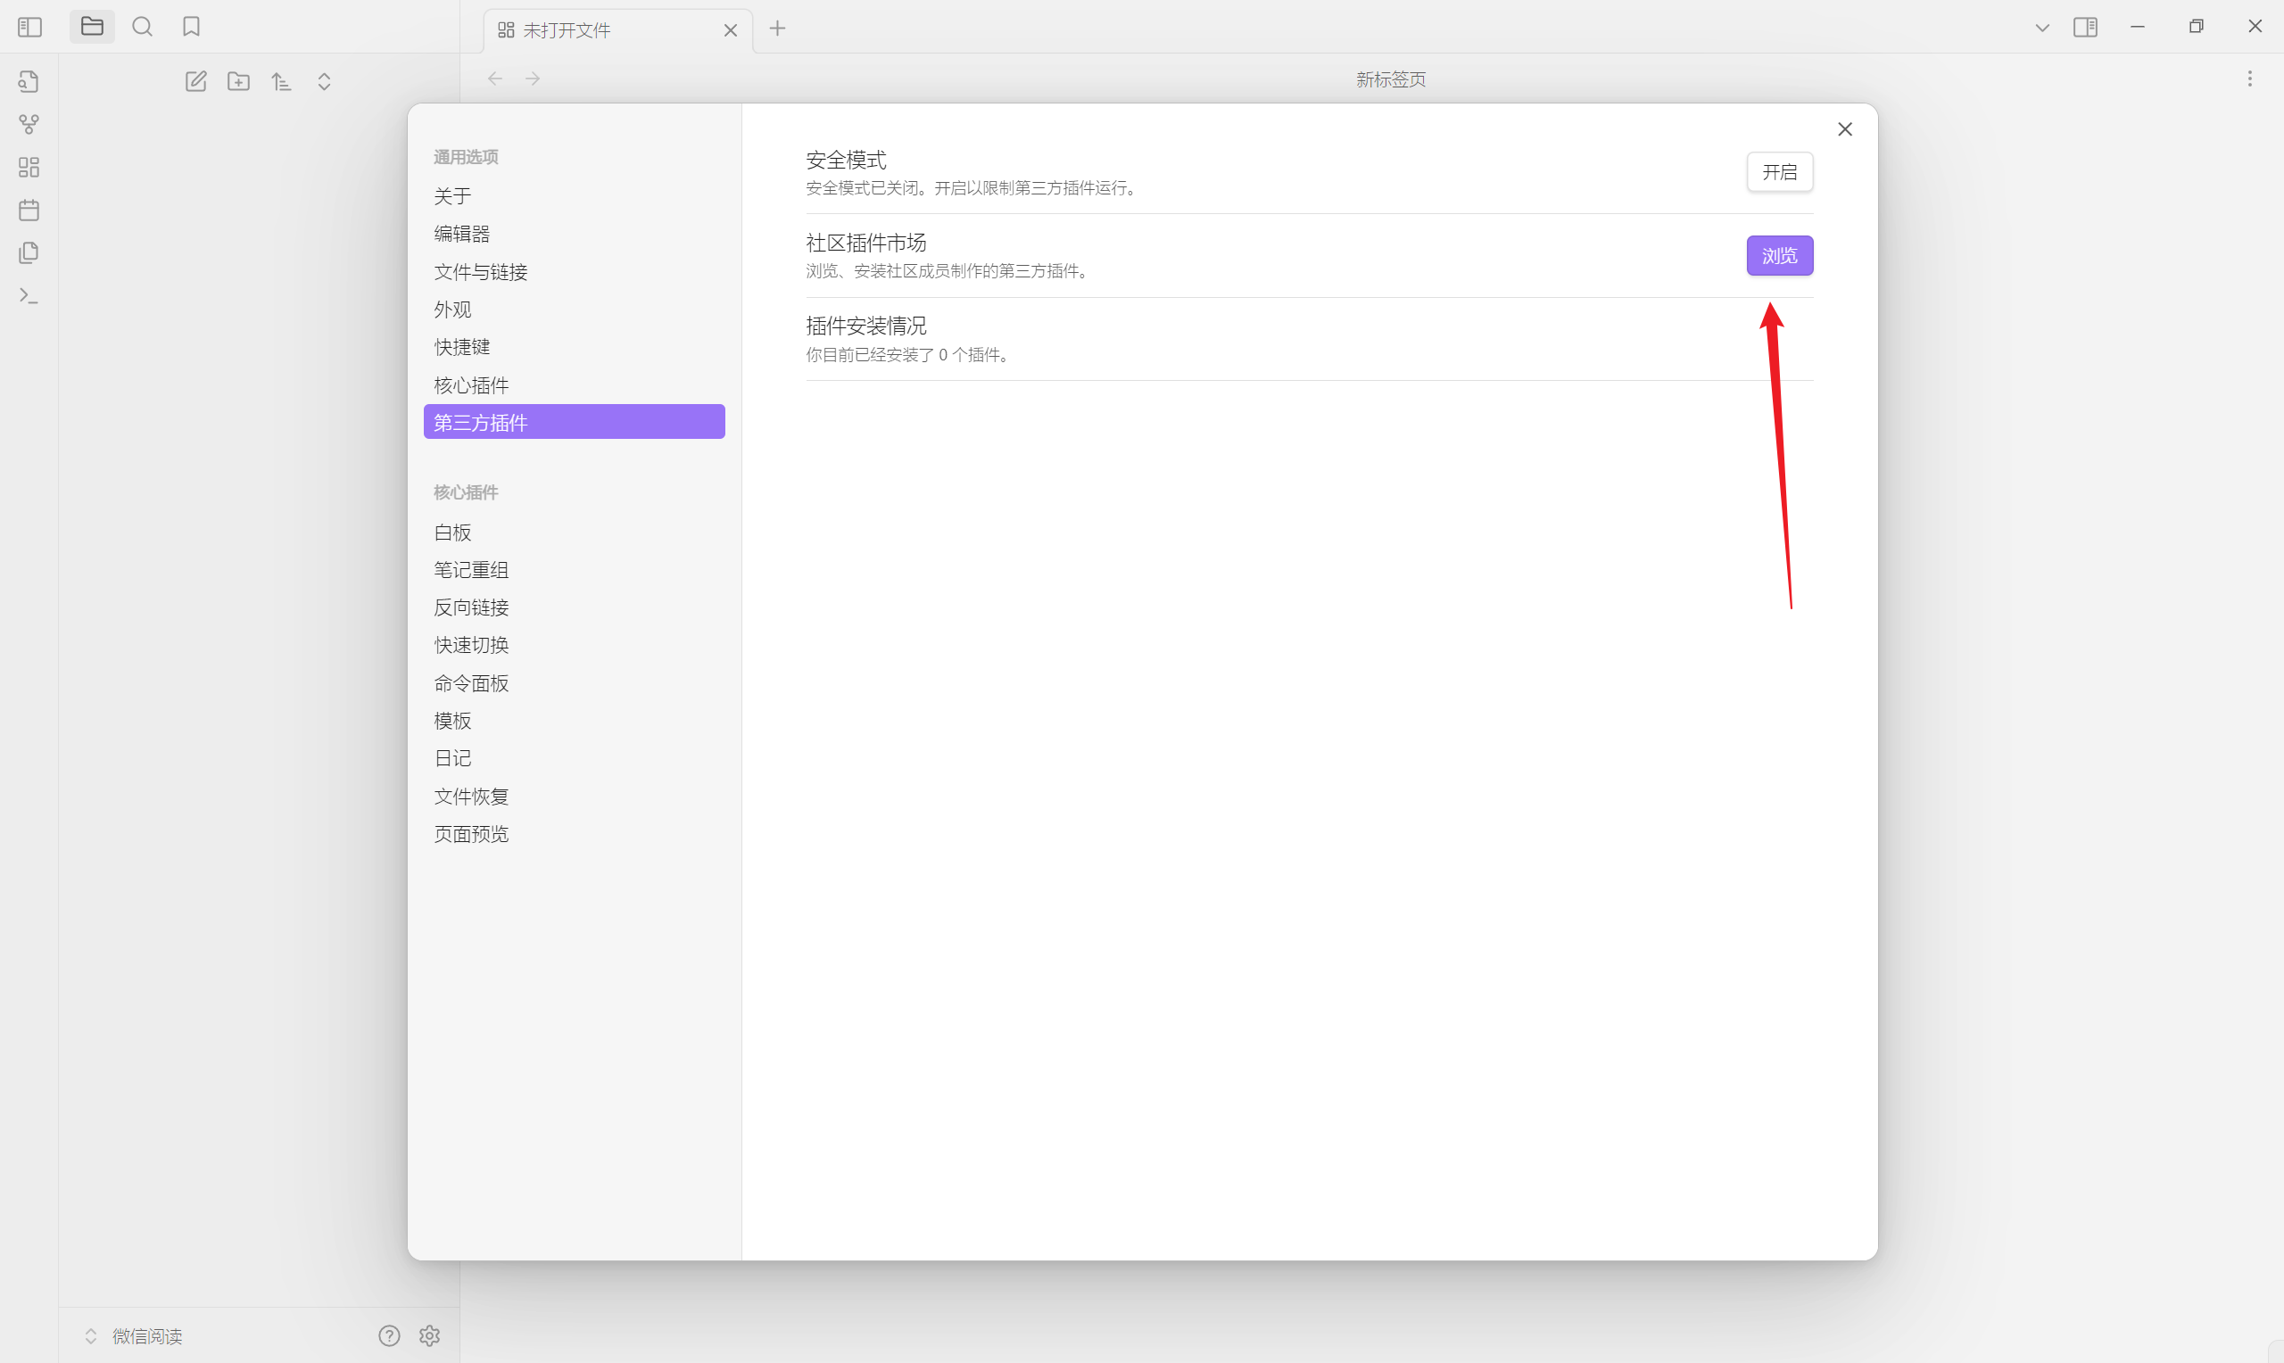Image resolution: width=2284 pixels, height=1363 pixels.
Task: Select 核心插件 in settings sidebar
Action: click(x=471, y=384)
